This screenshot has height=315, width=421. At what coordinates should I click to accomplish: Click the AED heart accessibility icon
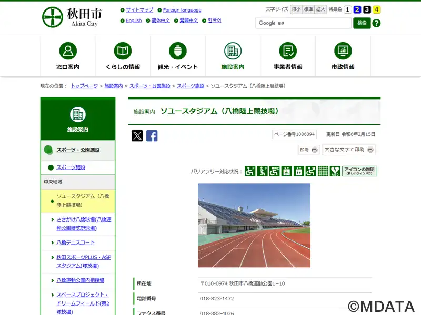(335, 171)
